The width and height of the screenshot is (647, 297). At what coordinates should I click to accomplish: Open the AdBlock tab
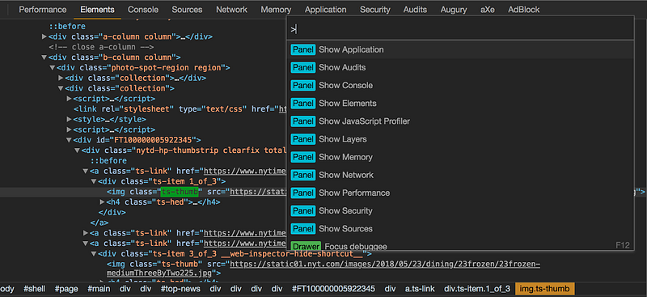523,10
